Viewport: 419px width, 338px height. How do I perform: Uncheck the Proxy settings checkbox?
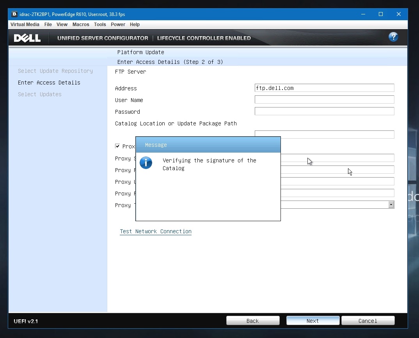[117, 146]
